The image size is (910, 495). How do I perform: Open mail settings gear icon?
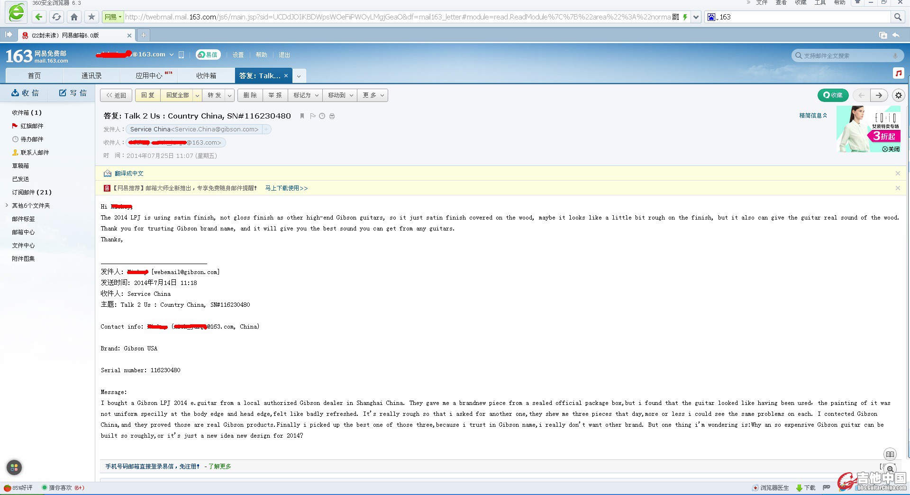pos(898,95)
